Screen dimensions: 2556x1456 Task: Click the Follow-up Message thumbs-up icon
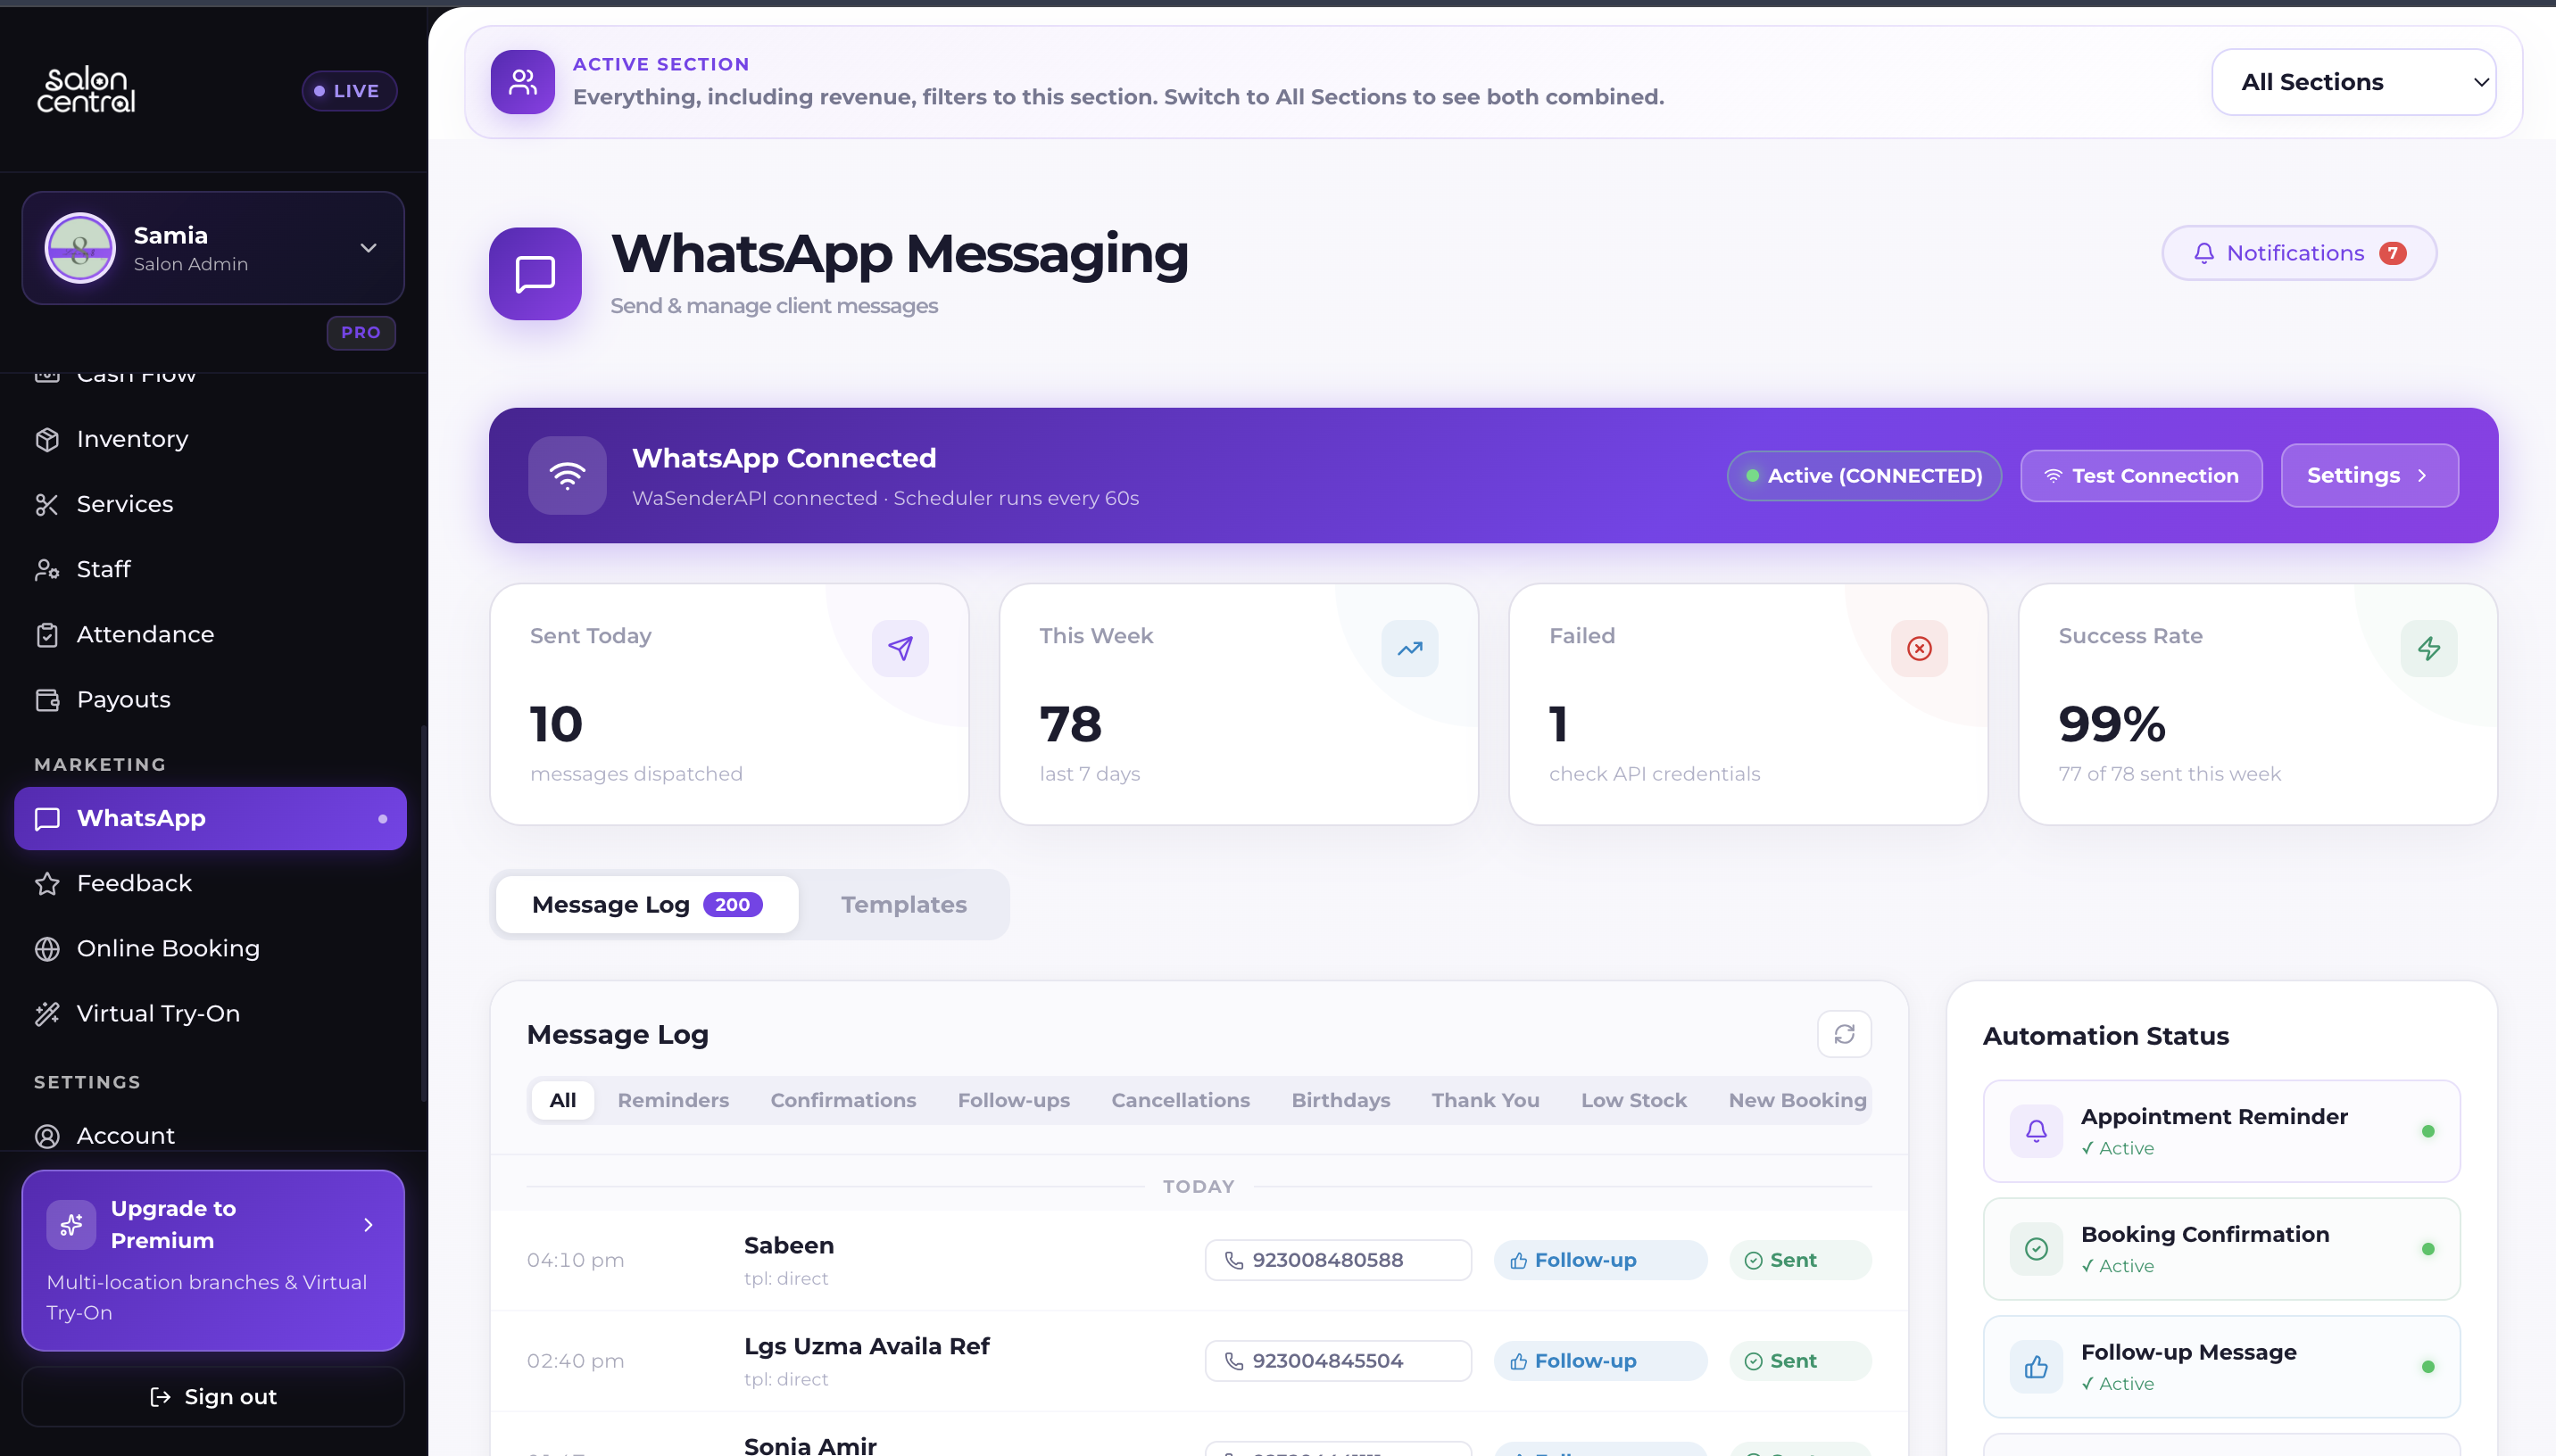coord(2036,1367)
